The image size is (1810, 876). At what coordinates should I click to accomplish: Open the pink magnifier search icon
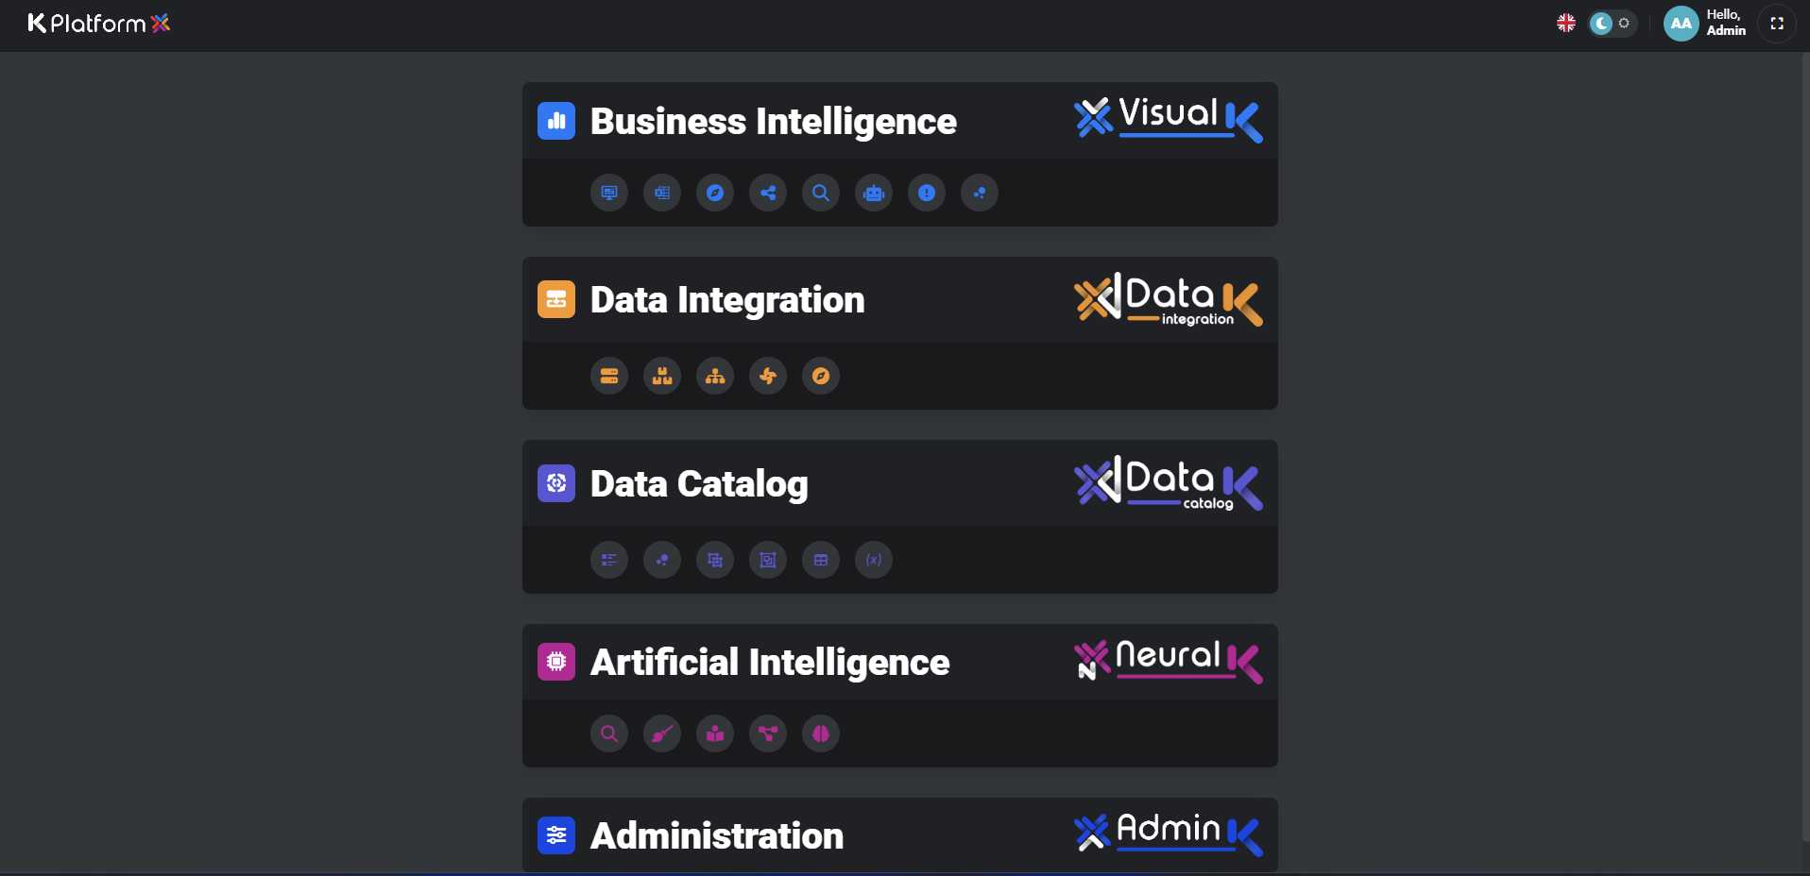click(609, 733)
